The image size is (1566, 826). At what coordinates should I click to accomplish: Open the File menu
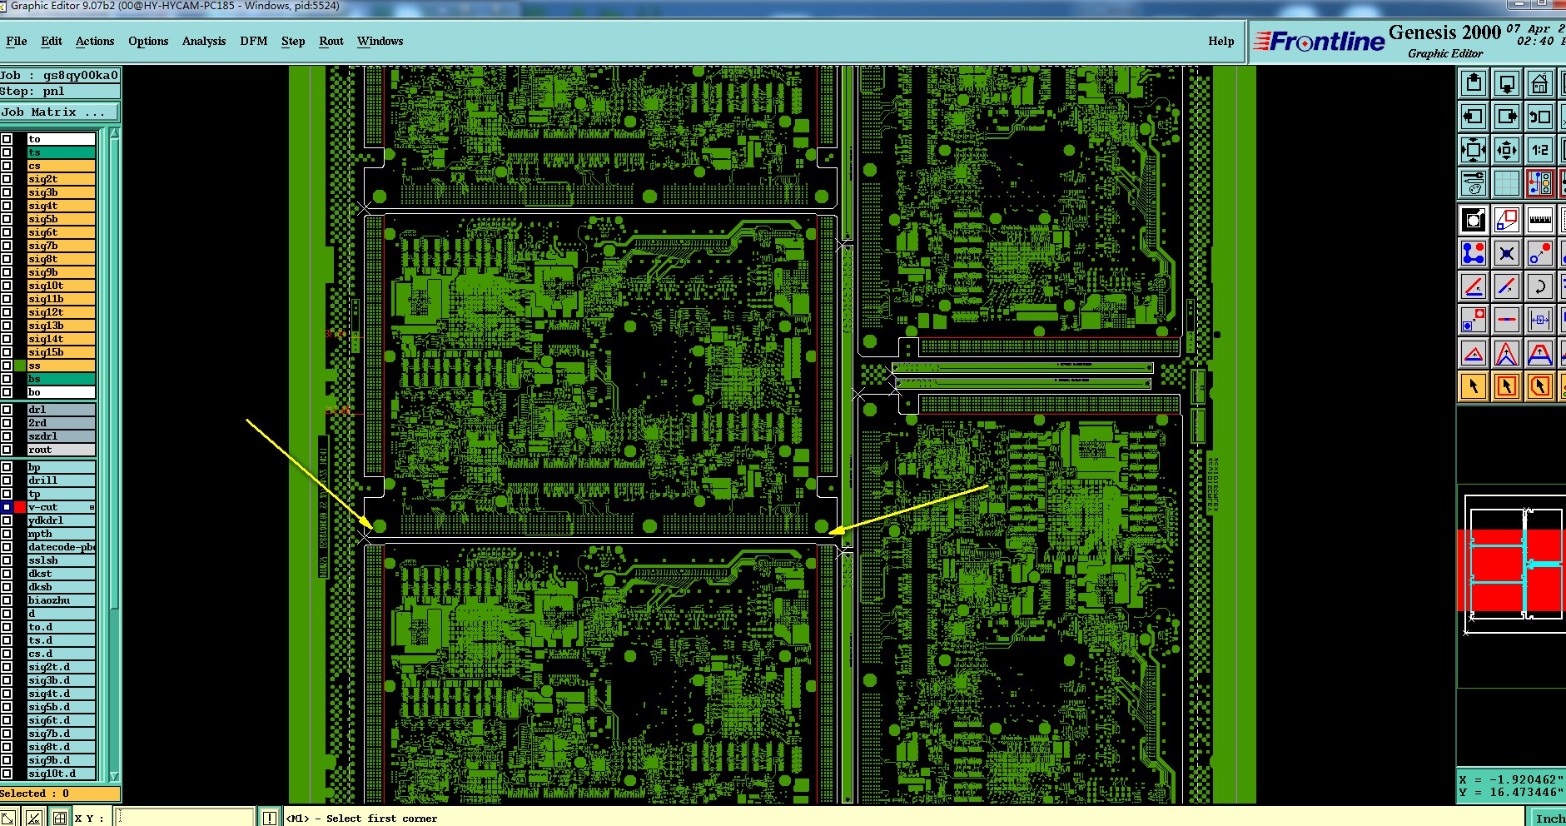[17, 41]
